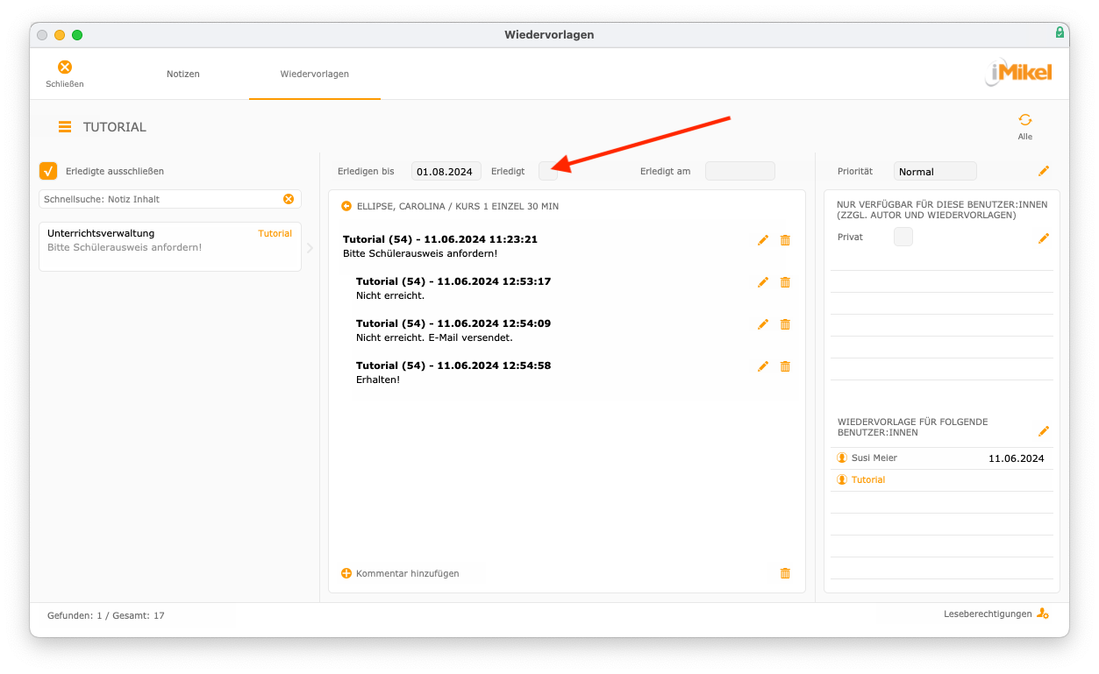This screenshot has width=1099, height=674.
Task: Check the Erledigt checkbox
Action: [548, 171]
